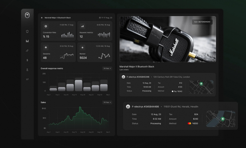
Task: Click the coin icon on Conversion Rate card
Action: (46, 26)
